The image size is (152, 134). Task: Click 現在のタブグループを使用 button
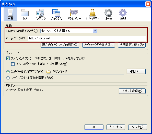coord(60,45)
